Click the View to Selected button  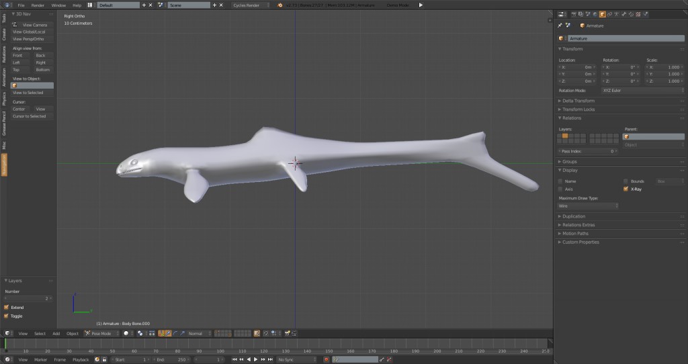click(32, 93)
